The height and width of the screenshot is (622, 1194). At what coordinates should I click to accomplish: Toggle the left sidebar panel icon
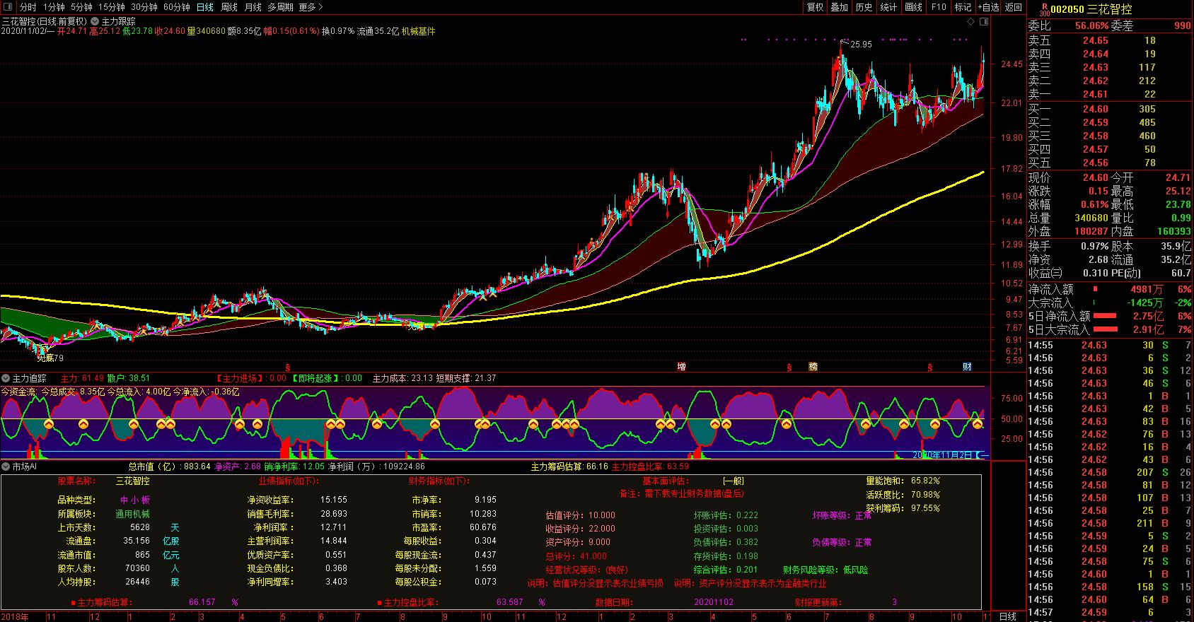(x=8, y=7)
